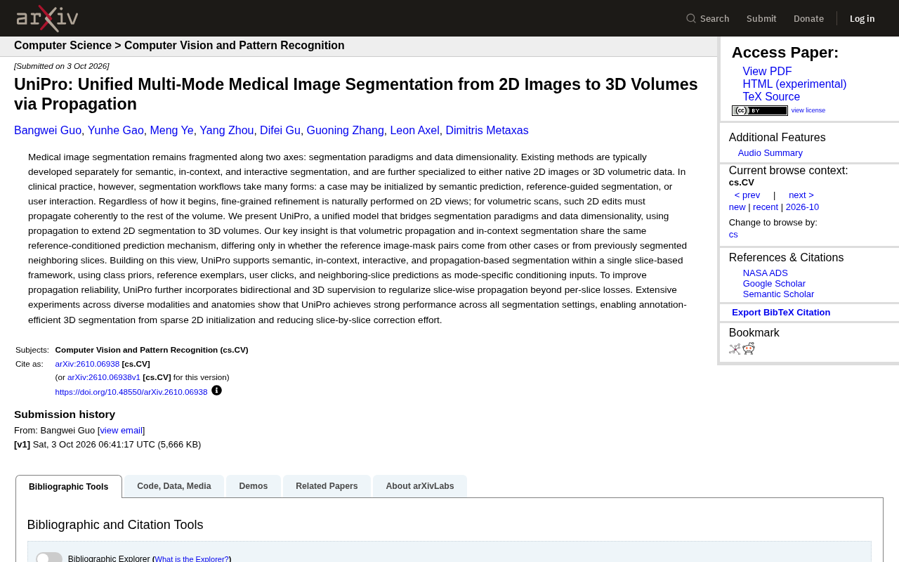Click the UniPro paper title
This screenshot has height=562, width=899.
(356, 94)
